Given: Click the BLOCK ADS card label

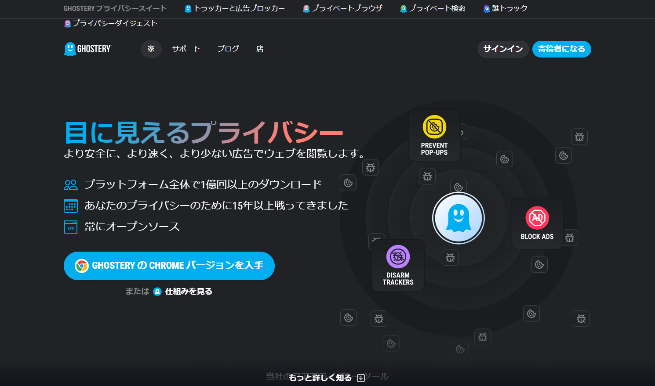Looking at the screenshot, I should click(x=537, y=237).
